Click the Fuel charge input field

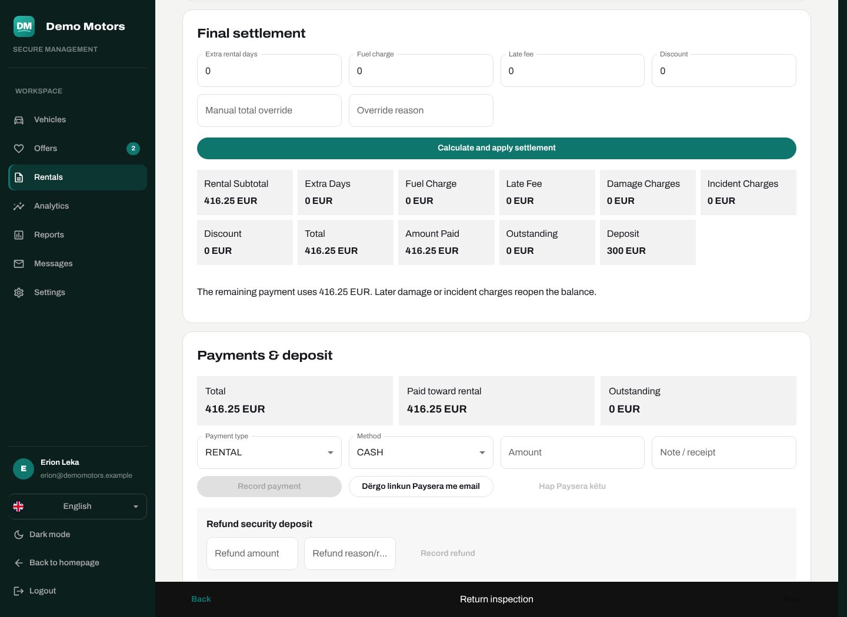[421, 71]
